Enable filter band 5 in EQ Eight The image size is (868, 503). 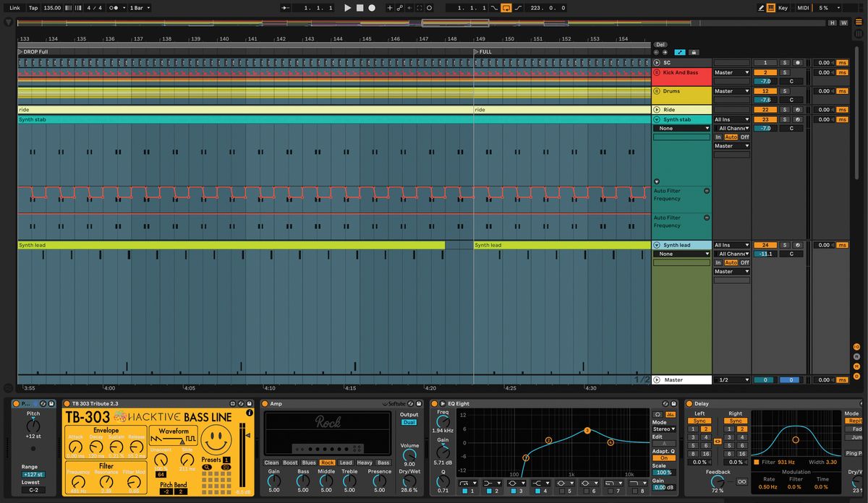[x=564, y=490]
